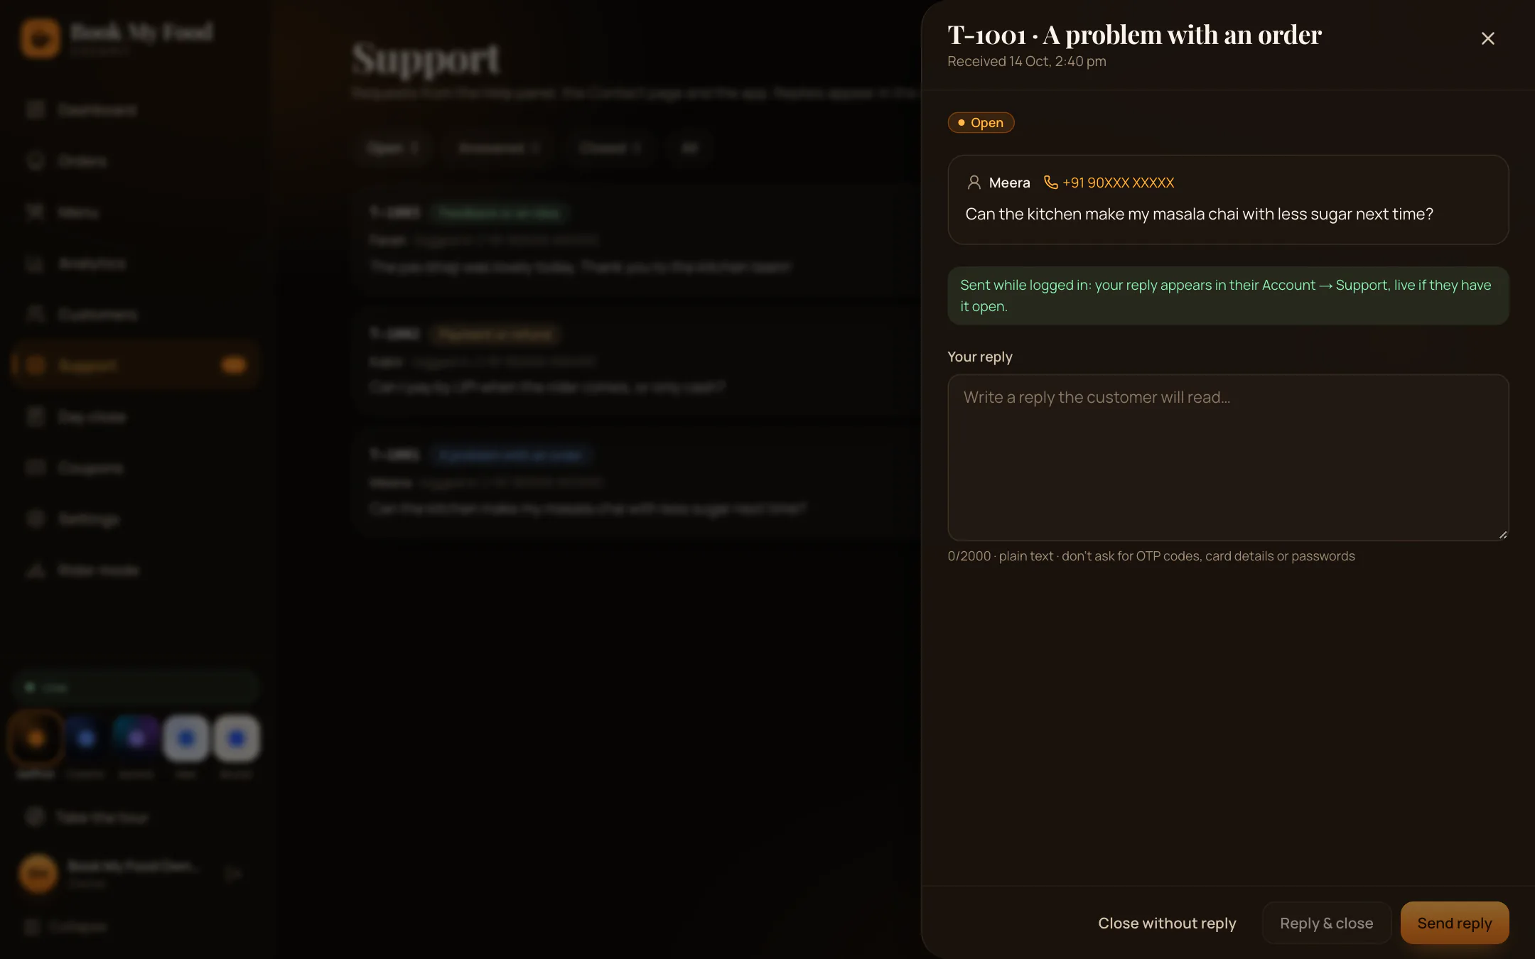Click the green 'Sent while logged in' notice
The image size is (1535, 959).
pyautogui.click(x=1228, y=296)
